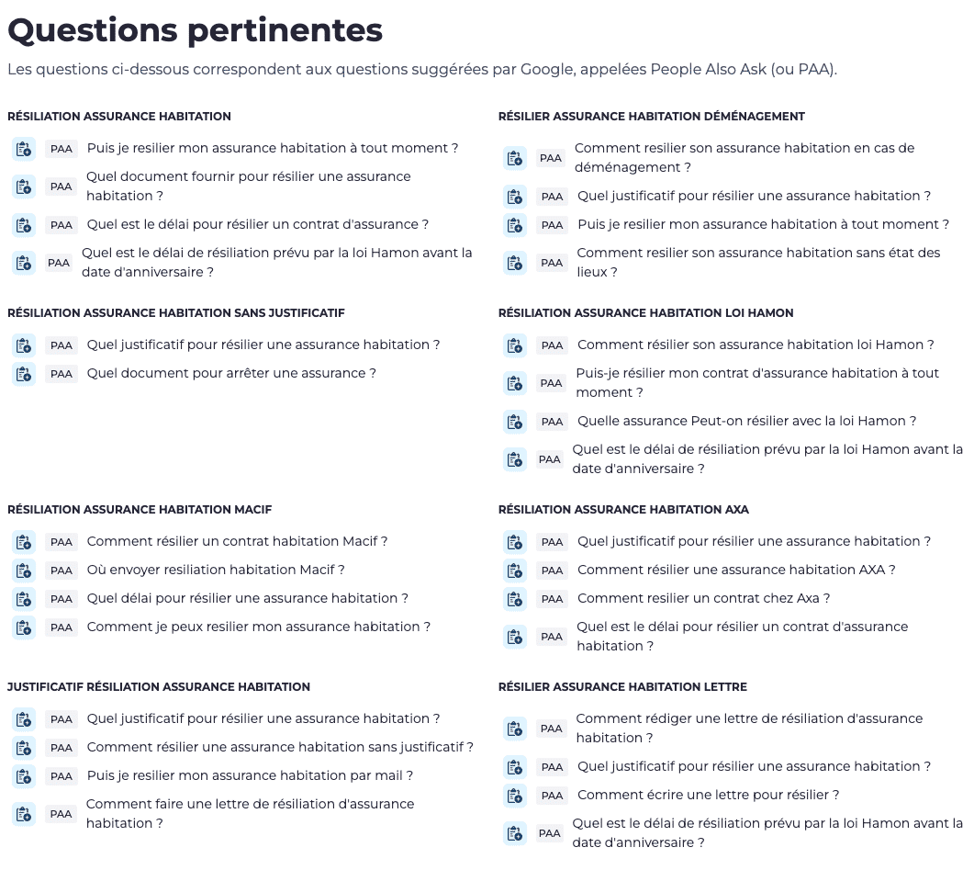Click clipboard-add icon beside 'Quel document fournir pour résilier'

click(x=24, y=186)
